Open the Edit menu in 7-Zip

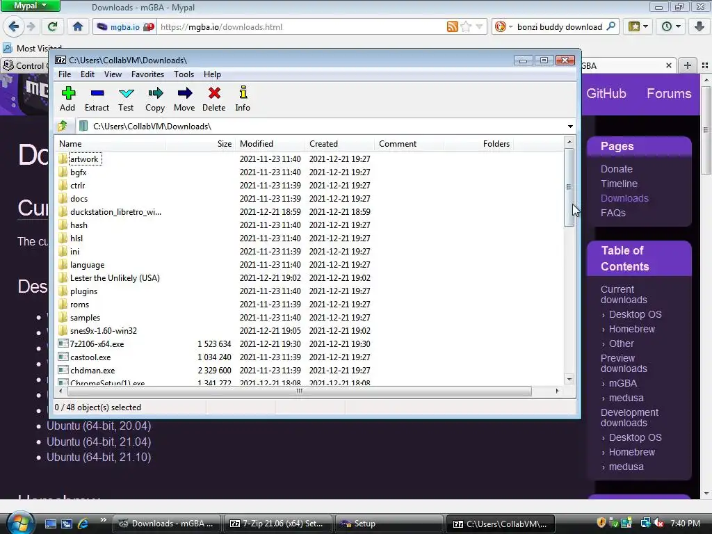pyautogui.click(x=88, y=74)
